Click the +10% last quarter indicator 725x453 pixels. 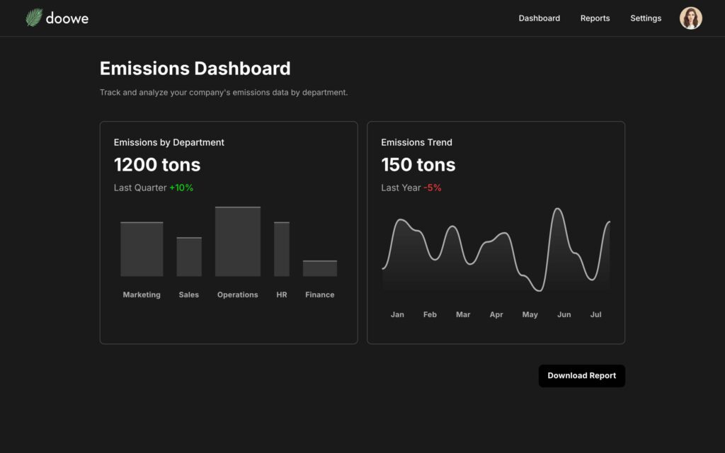(181, 188)
